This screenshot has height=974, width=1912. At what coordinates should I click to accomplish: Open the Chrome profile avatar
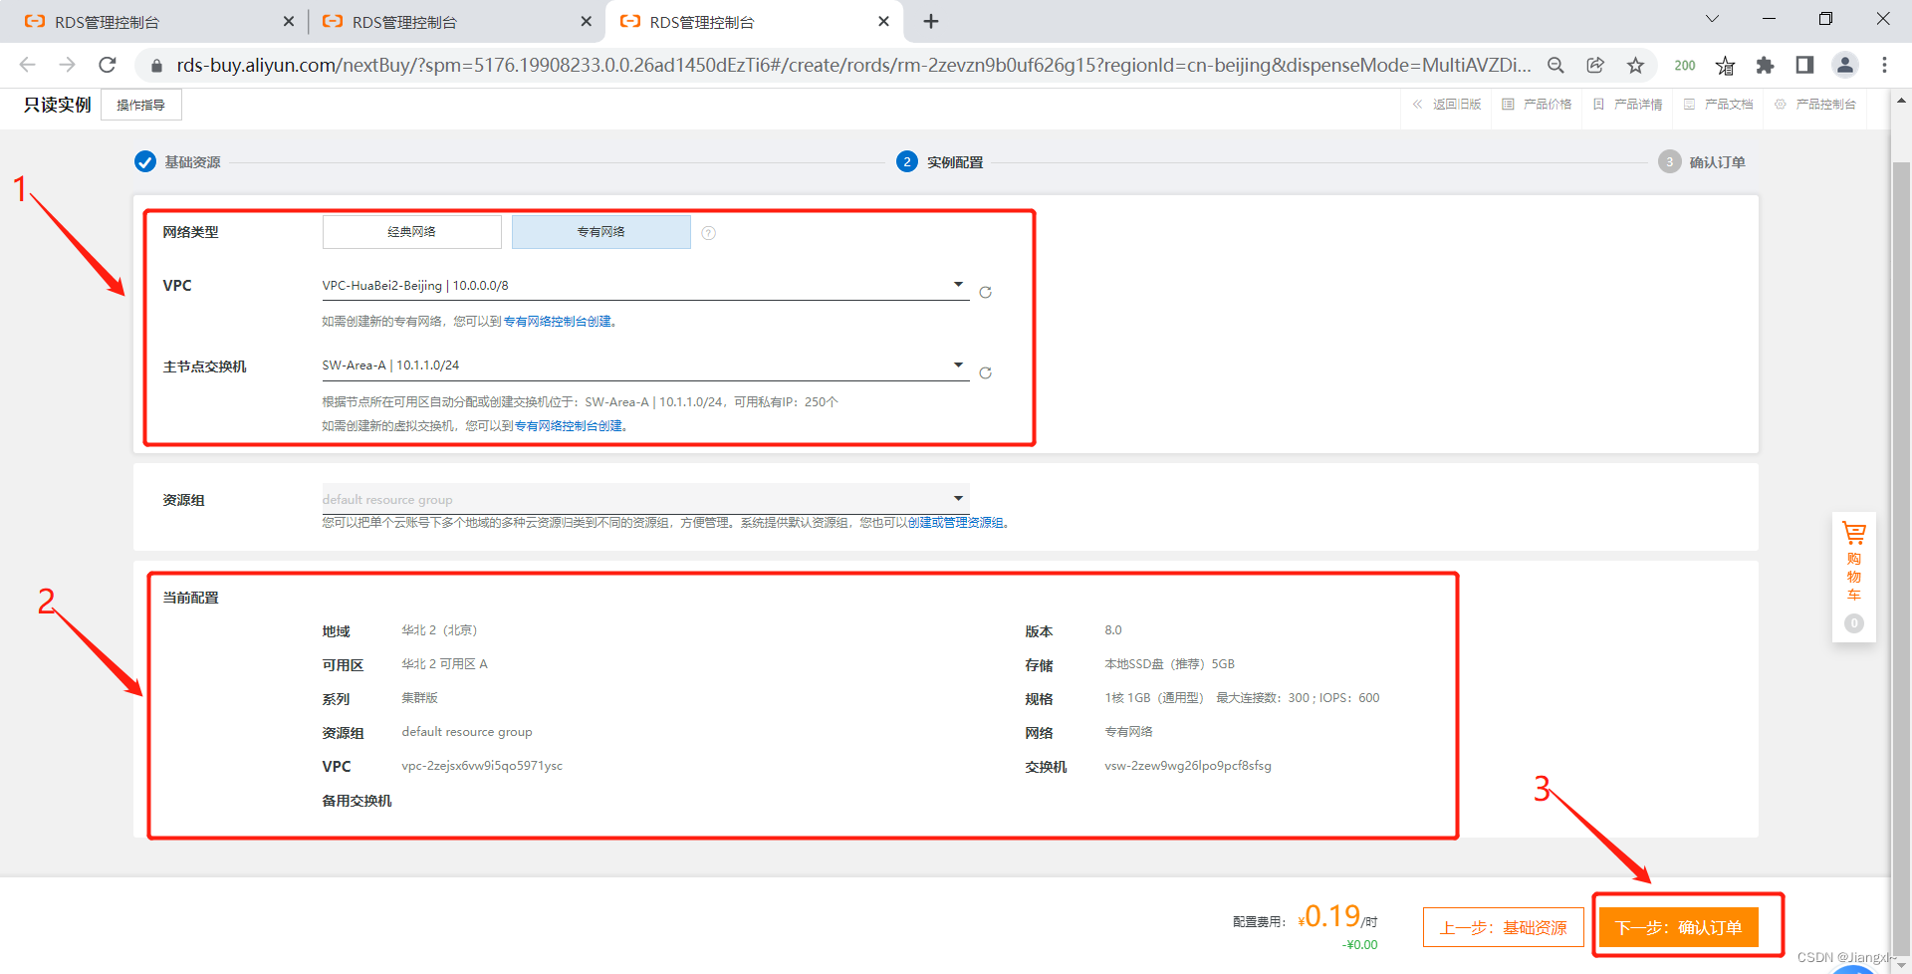click(1844, 65)
